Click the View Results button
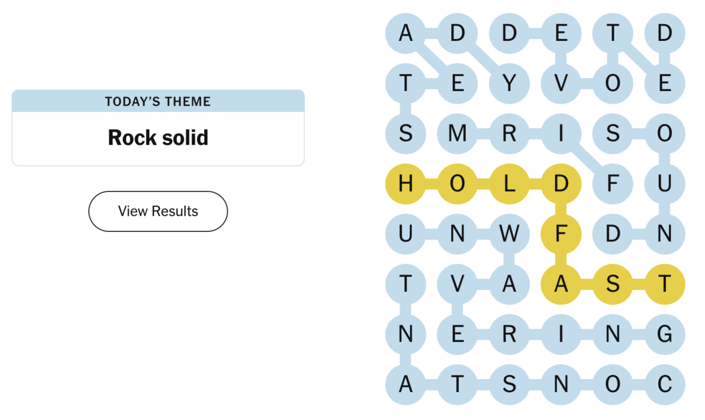The image size is (705, 420). point(158,211)
